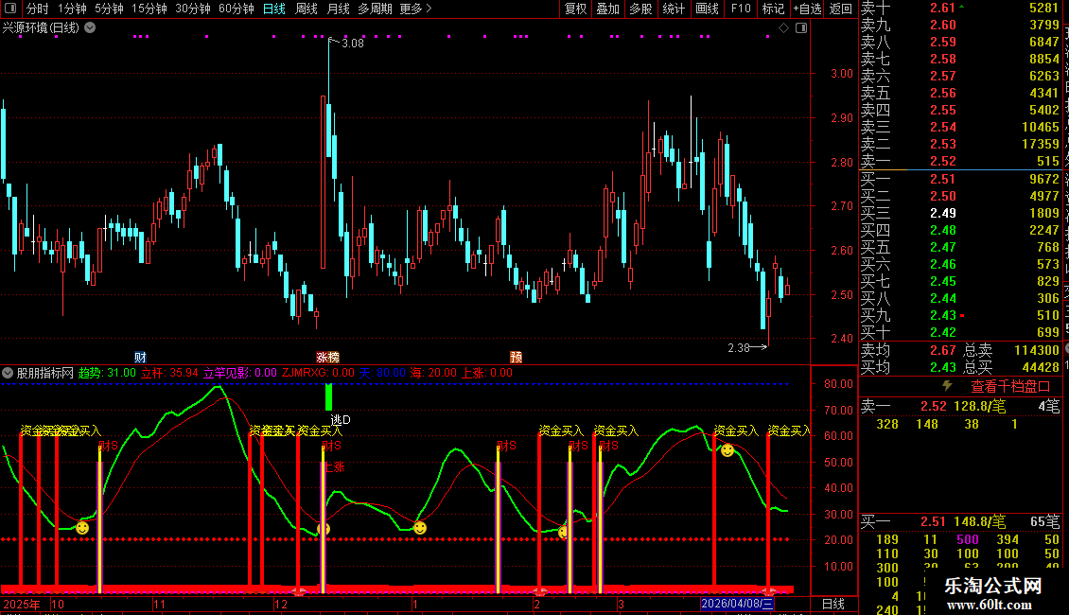
Task: Click the 买三 price 2.49
Action: (943, 213)
